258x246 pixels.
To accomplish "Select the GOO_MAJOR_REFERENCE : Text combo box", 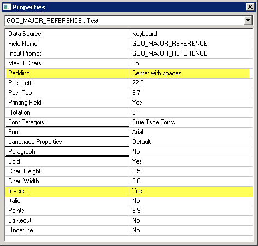I will pyautogui.click(x=129, y=20).
